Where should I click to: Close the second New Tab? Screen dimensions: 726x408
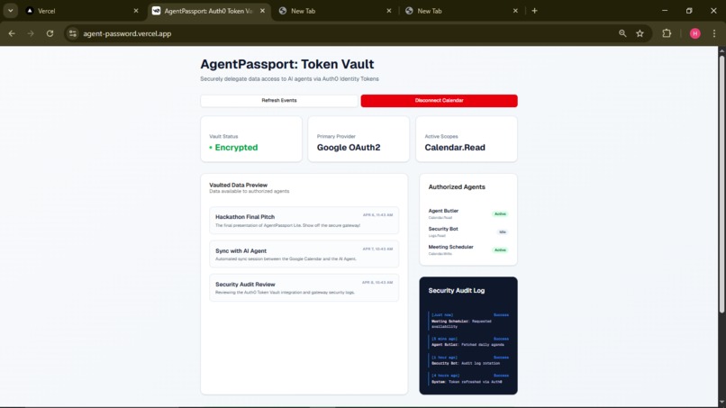click(x=515, y=11)
